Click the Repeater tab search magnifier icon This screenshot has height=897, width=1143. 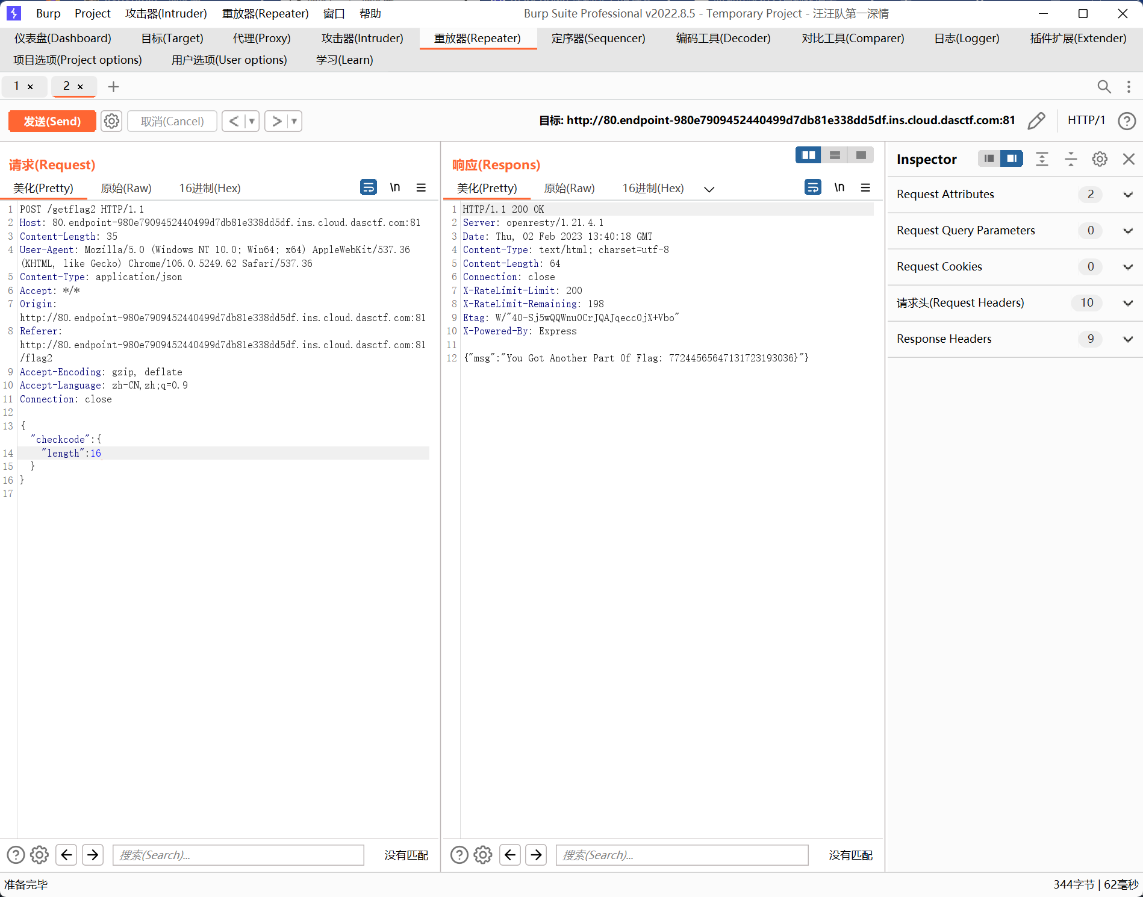click(x=1104, y=87)
